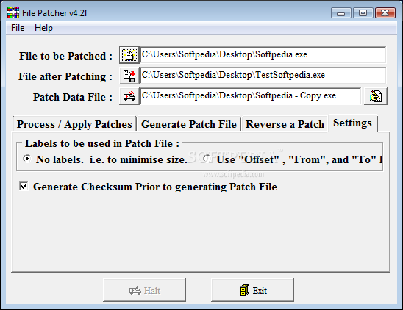
Task: Switch to Generate Patch File tab
Action: [189, 124]
